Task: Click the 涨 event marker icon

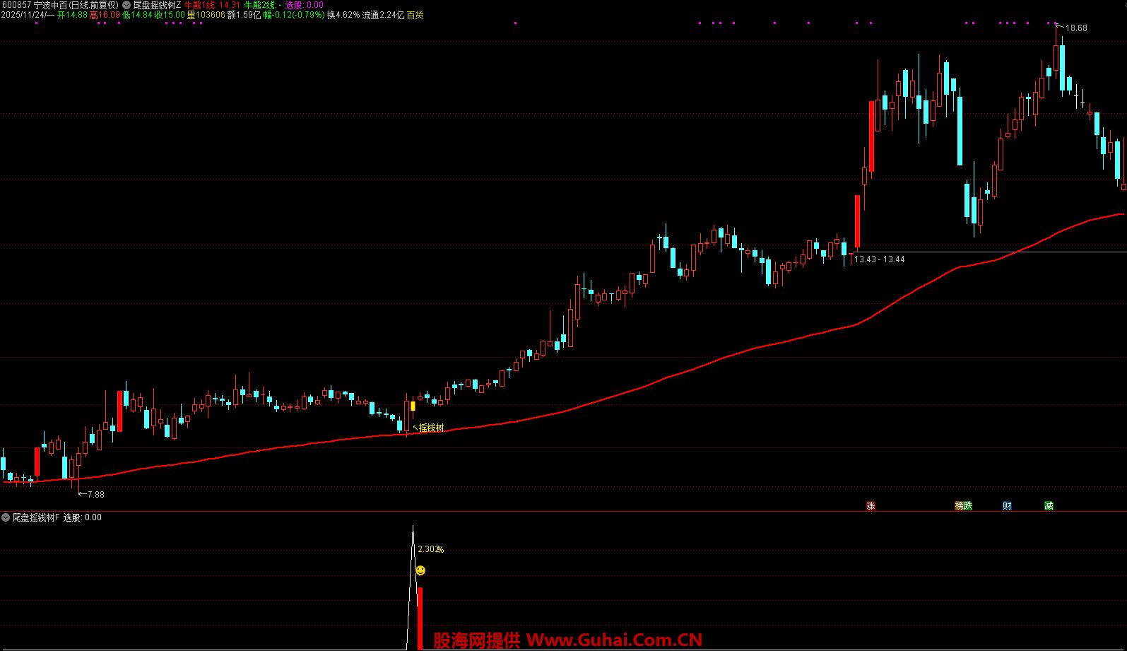Action: click(x=871, y=506)
